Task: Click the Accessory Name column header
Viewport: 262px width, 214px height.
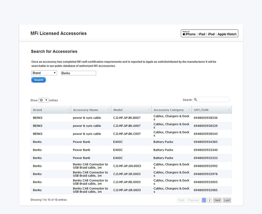Action: [91, 110]
